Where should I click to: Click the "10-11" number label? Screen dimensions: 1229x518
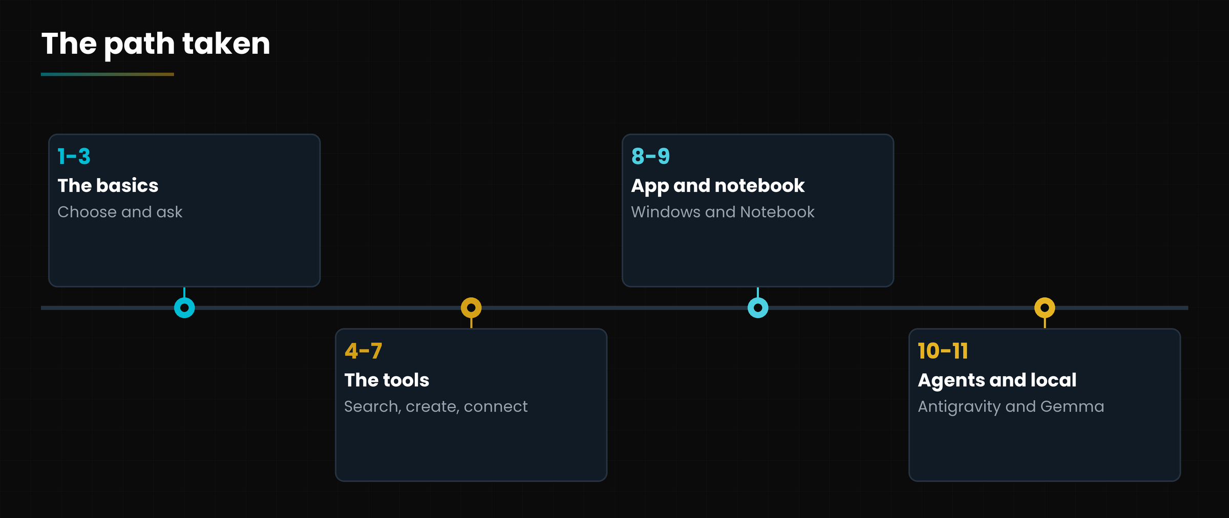[x=943, y=351]
